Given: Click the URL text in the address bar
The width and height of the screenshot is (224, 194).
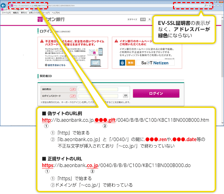Looking at the screenshot, I should pos(44,6).
